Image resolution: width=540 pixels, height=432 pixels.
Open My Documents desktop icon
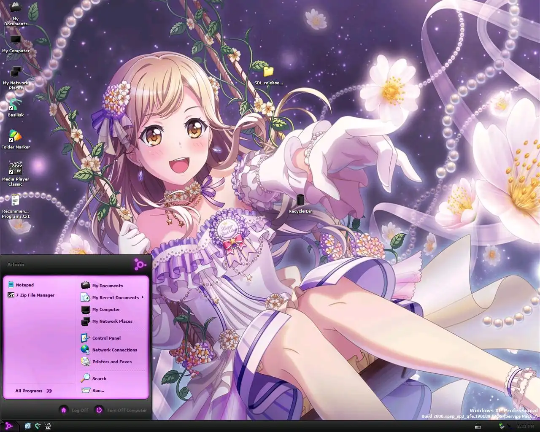16,13
